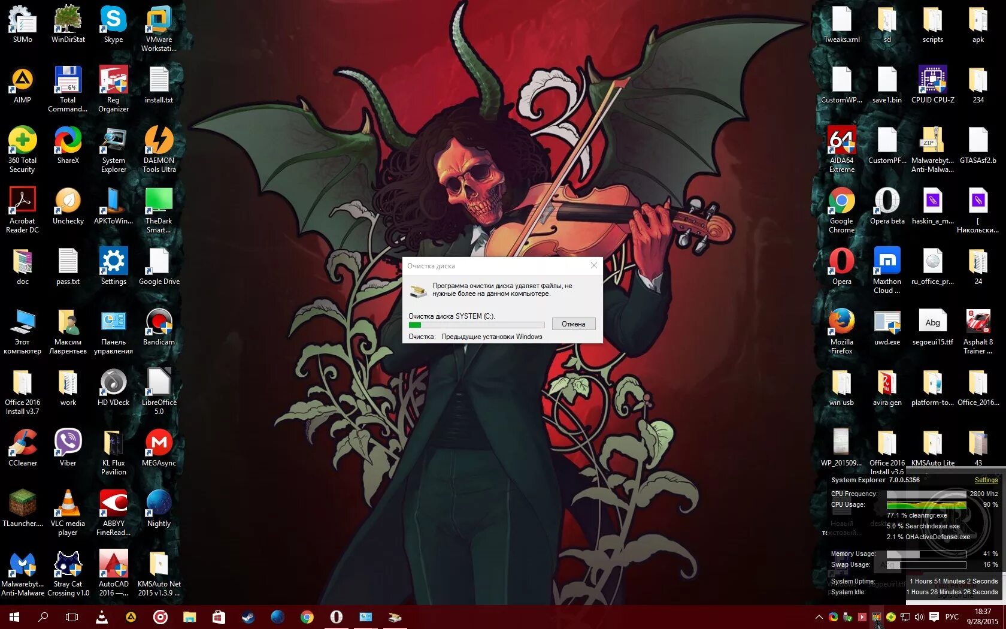Select the Total Commander desktop icon

click(68, 89)
